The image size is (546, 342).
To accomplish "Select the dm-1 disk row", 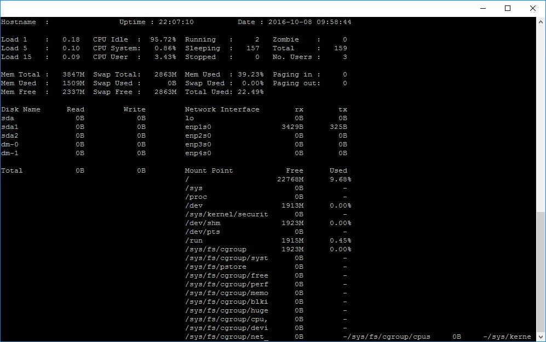I will pos(73,153).
